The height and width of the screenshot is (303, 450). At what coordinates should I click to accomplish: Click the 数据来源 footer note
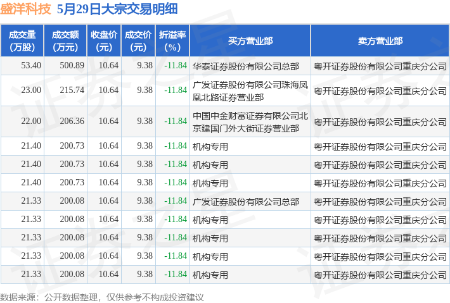[x=102, y=297]
